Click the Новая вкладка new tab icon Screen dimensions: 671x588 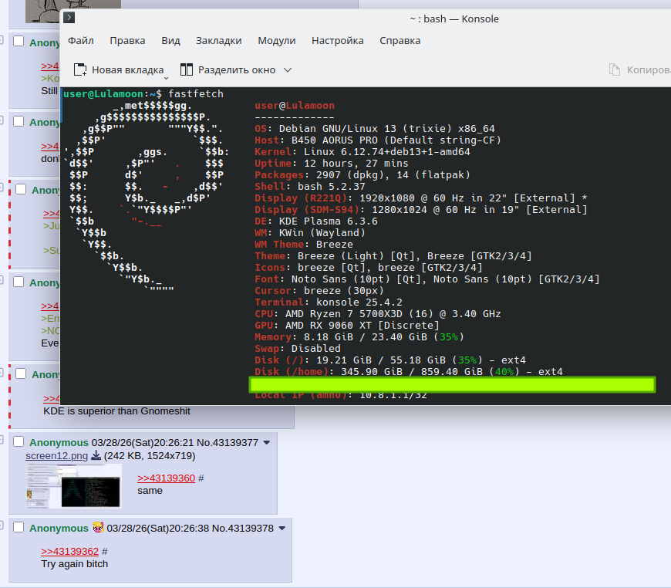pyautogui.click(x=80, y=69)
